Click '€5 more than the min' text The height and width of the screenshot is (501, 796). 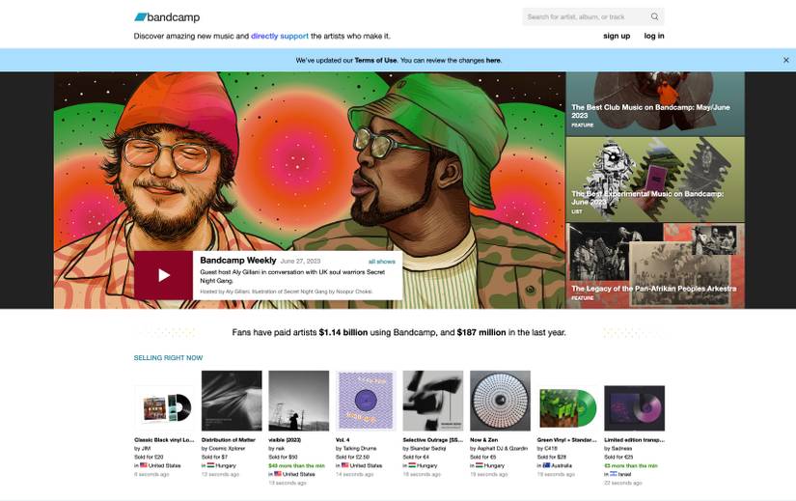[630, 465]
